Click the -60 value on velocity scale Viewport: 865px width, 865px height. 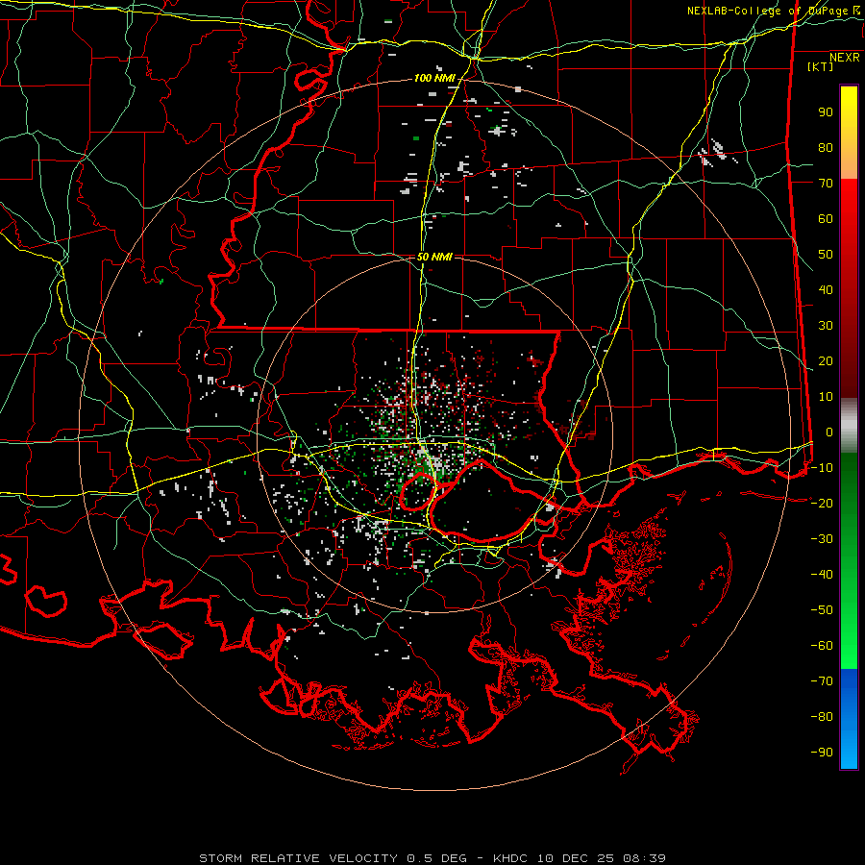pos(822,646)
